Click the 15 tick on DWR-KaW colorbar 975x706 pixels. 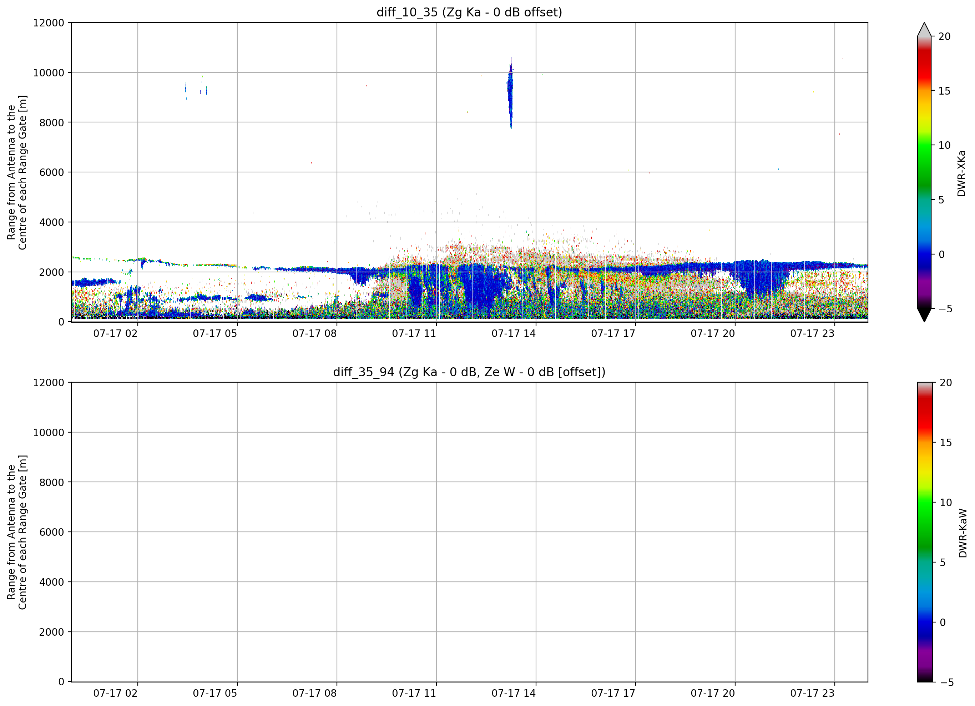pos(946,443)
